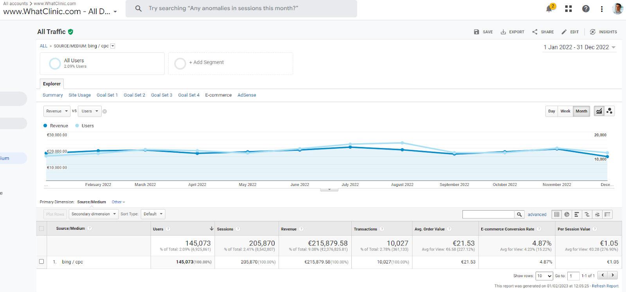The height and width of the screenshot is (292, 626).
Task: Open the notifications bell
Action: point(549,9)
